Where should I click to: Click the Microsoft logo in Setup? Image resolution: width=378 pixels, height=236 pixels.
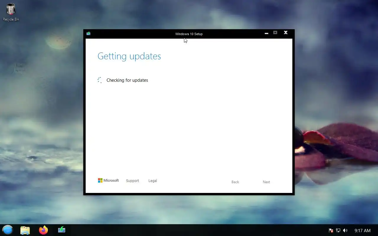pyautogui.click(x=108, y=181)
